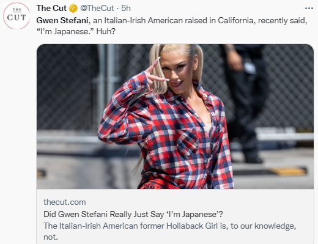Viewport: 318px width, 244px height.
Task: Click bold "Gwen Stefani" in tweet text
Action: click(x=62, y=20)
